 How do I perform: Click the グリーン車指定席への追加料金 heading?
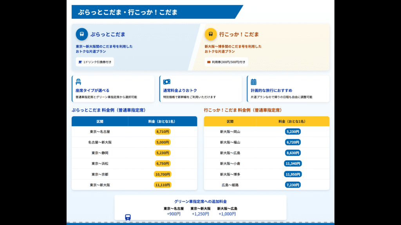coord(200,202)
